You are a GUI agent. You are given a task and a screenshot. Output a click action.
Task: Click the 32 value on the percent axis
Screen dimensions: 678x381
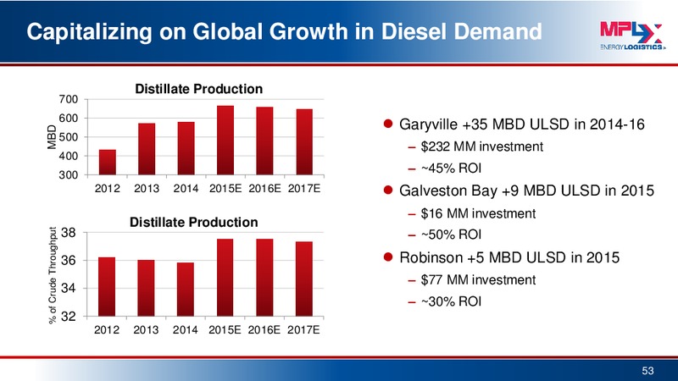click(x=69, y=316)
